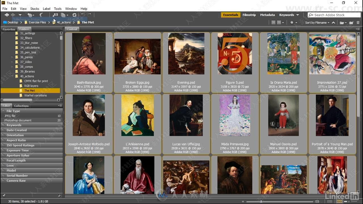
Task: Open the Label menu
Action: [47, 9]
